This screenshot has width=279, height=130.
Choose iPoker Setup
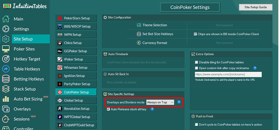(76, 59)
